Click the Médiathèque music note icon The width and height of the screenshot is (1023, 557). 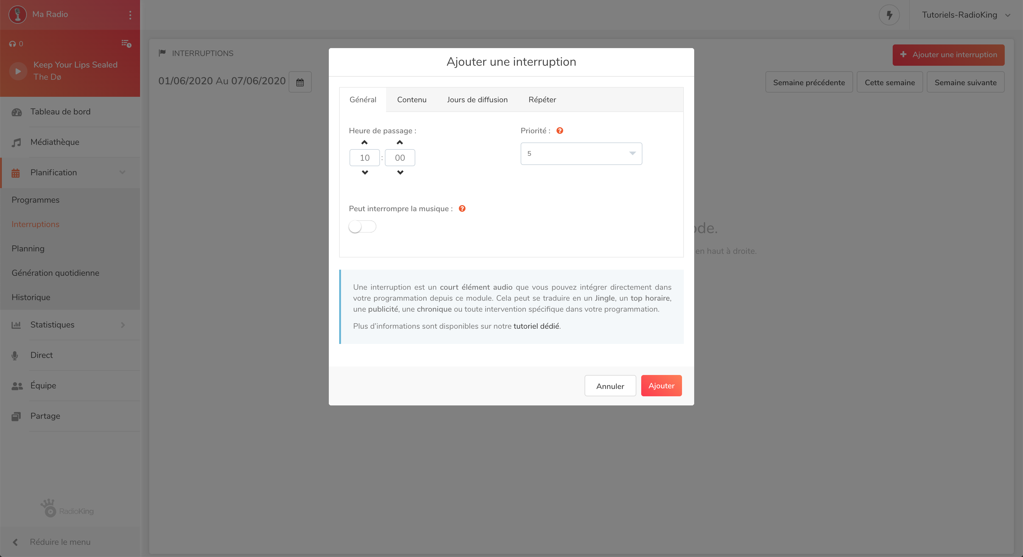pyautogui.click(x=16, y=142)
